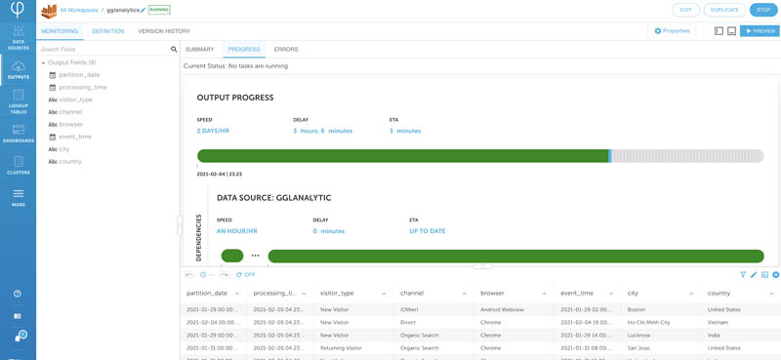The height and width of the screenshot is (360, 781).
Task: Open sort menu for event_time column
Action: pos(612,294)
